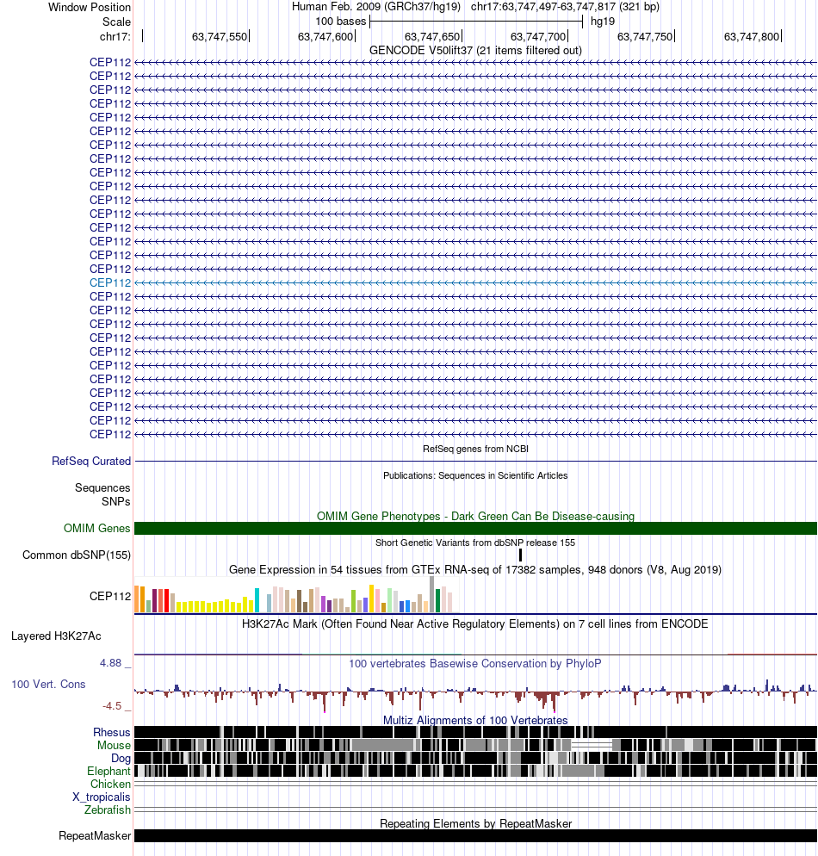
Task: Click the hg19 label next to scale bar
Action: [603, 22]
